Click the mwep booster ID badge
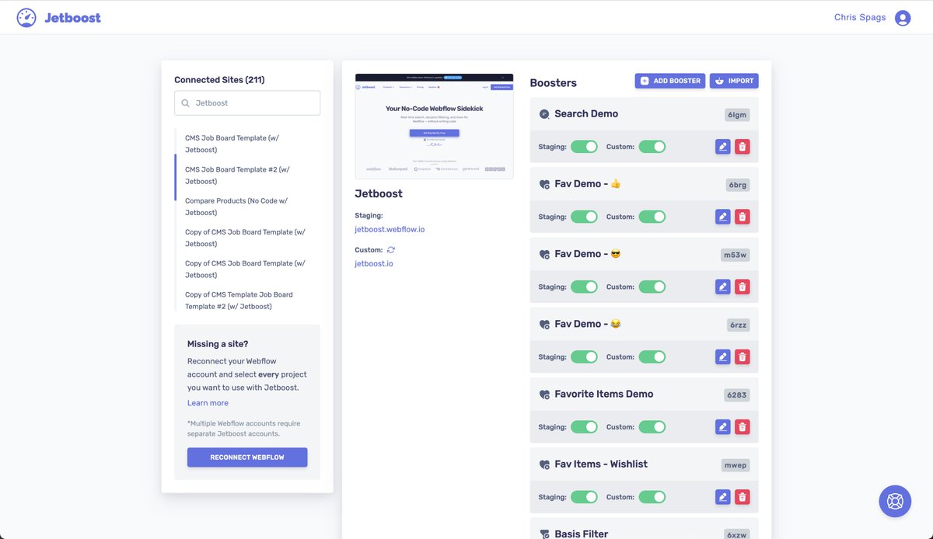 click(x=736, y=465)
